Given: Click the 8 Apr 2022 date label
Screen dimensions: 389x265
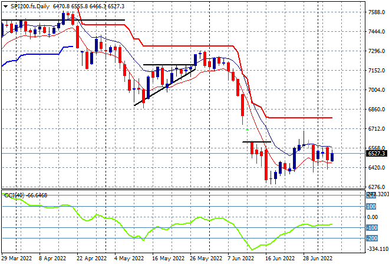Looking at the screenshot, I should tap(52, 259).
